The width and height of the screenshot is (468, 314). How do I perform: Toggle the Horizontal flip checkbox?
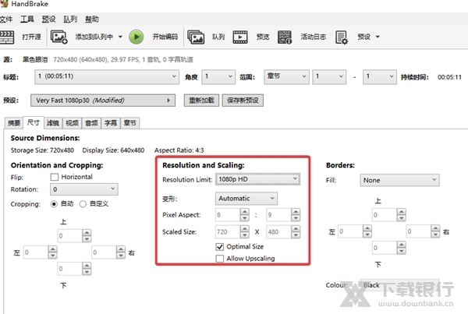point(55,177)
